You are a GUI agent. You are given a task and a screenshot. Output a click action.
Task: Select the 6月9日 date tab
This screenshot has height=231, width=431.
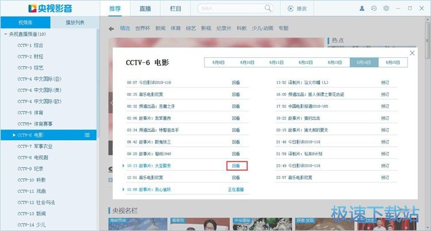pyautogui.click(x=218, y=62)
